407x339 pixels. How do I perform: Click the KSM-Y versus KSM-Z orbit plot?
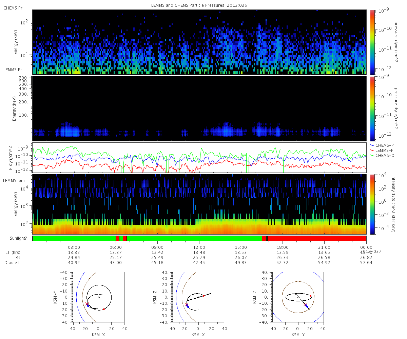pos(298,297)
